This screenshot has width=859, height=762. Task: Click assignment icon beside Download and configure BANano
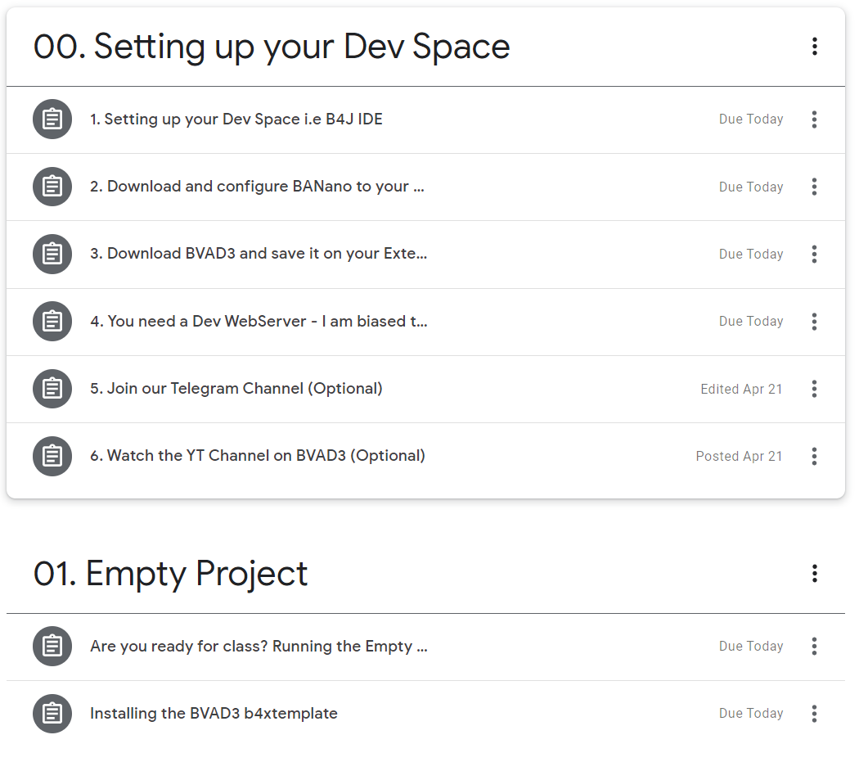point(52,187)
